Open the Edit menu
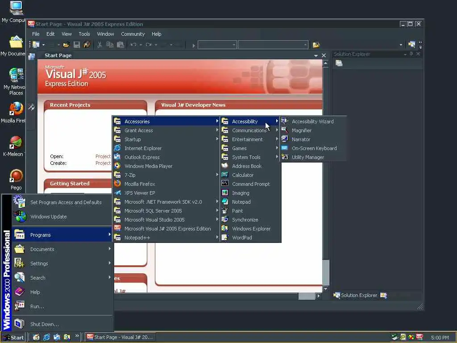The width and height of the screenshot is (457, 343). pyautogui.click(x=50, y=34)
